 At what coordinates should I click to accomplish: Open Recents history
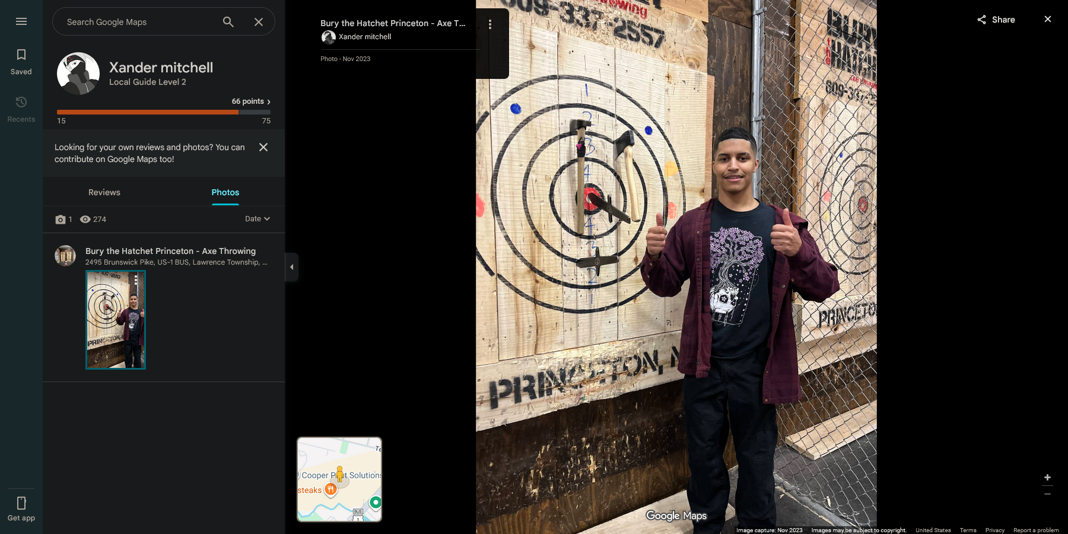(21, 109)
